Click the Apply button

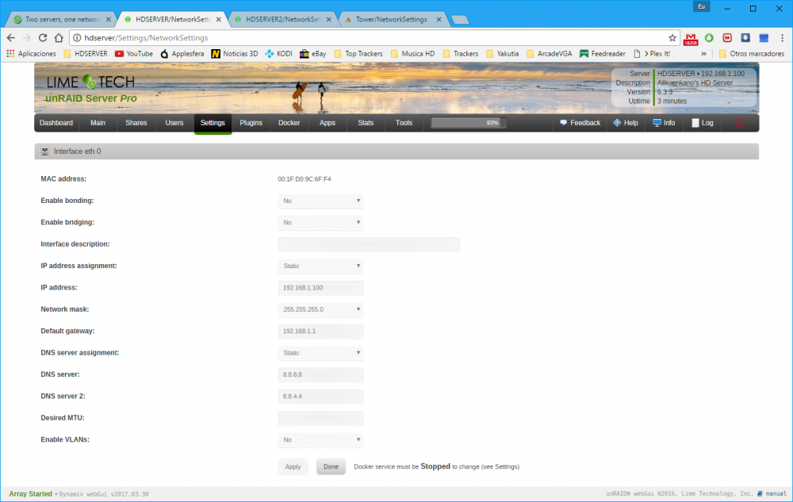[293, 466]
